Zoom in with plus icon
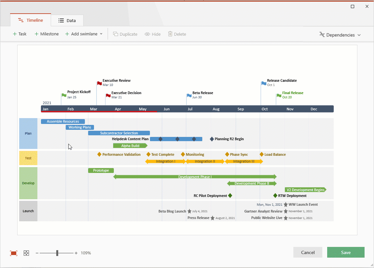The height and width of the screenshot is (268, 374). coord(76,253)
